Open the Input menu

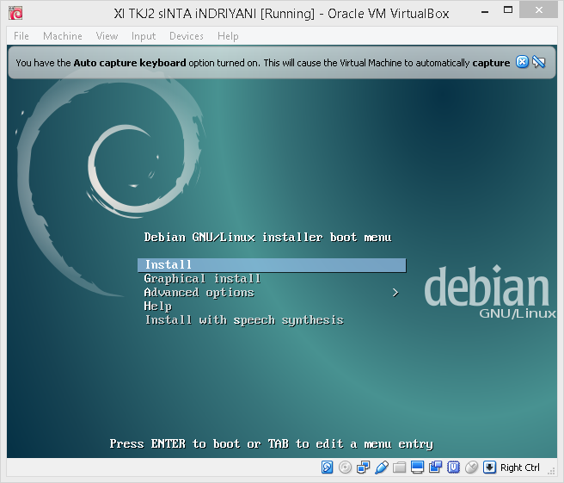[144, 36]
